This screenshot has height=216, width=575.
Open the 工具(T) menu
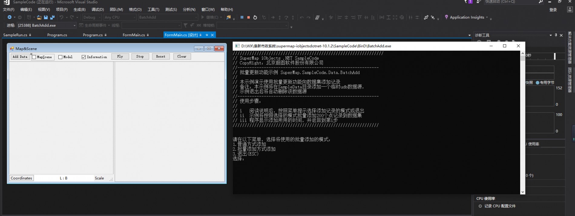(153, 10)
